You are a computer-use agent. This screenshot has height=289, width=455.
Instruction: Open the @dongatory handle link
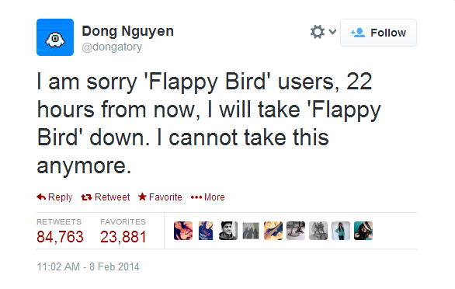pos(112,47)
